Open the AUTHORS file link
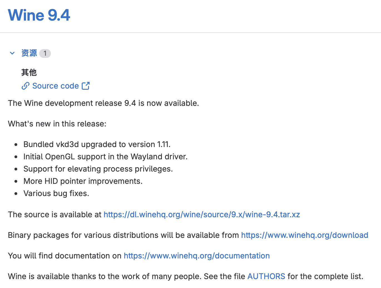The height and width of the screenshot is (288, 381). 266,276
